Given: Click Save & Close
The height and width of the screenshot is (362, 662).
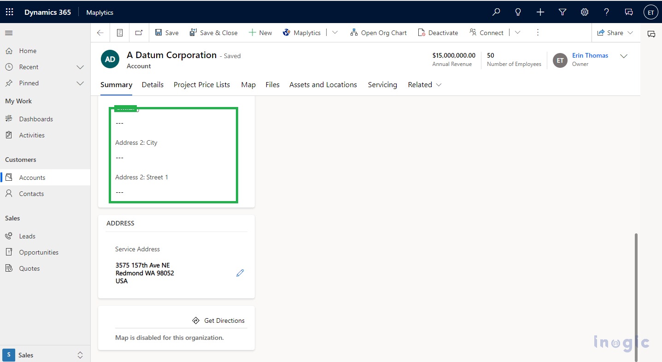Looking at the screenshot, I should coord(214,33).
